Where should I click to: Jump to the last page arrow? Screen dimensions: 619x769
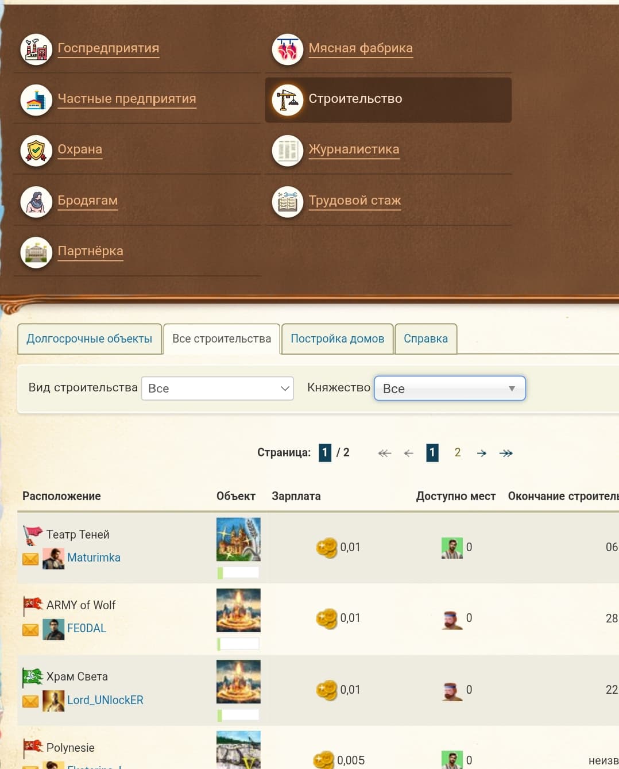(x=506, y=453)
